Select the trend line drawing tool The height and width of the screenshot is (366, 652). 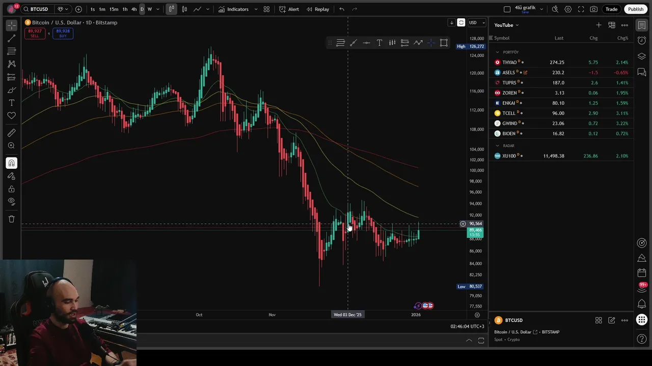(11, 38)
